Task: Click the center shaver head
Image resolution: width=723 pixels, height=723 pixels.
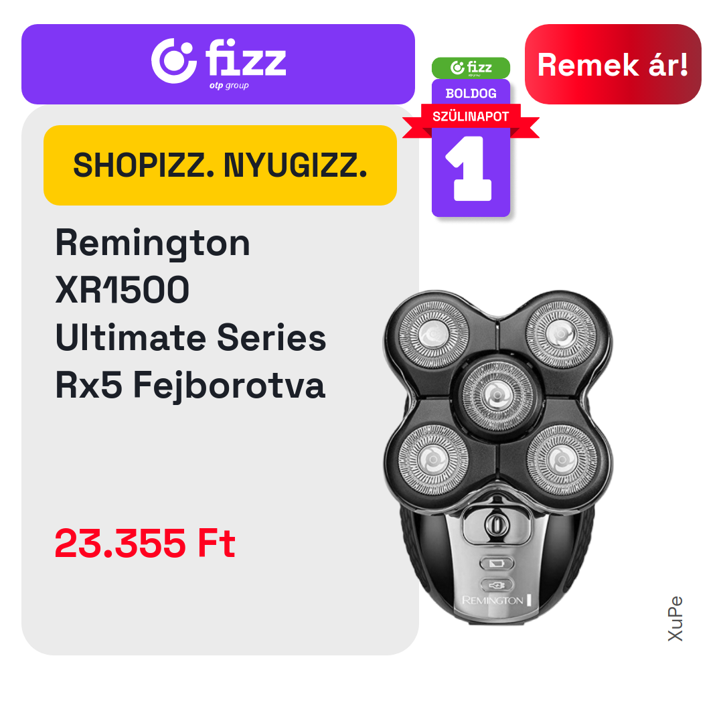Action: pyautogui.click(x=497, y=395)
